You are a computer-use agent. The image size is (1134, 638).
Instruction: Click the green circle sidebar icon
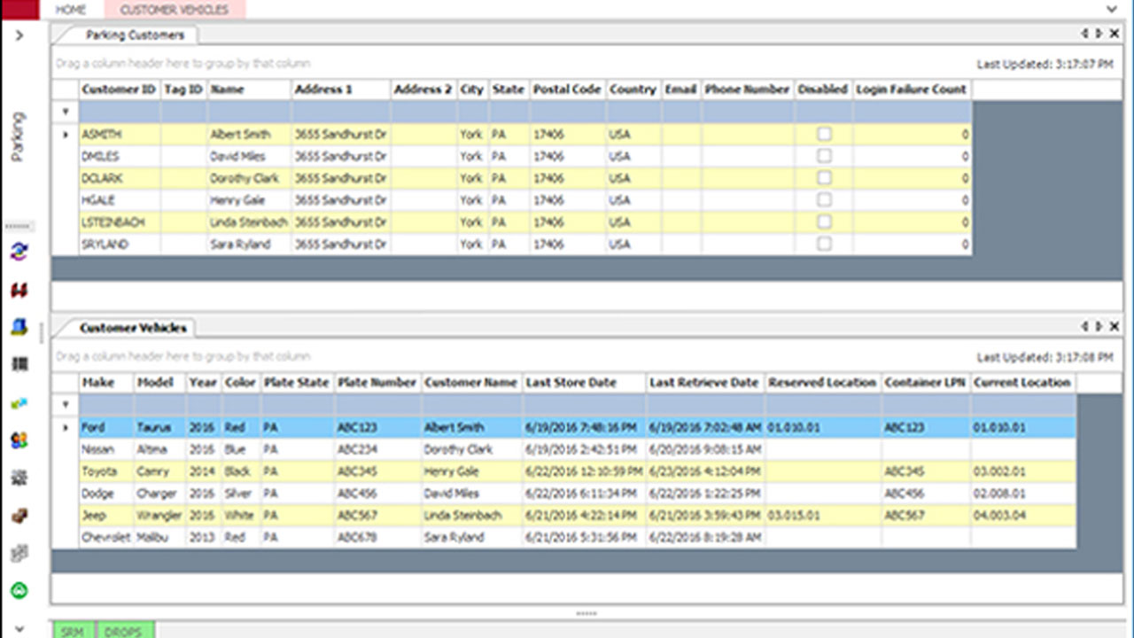click(19, 590)
